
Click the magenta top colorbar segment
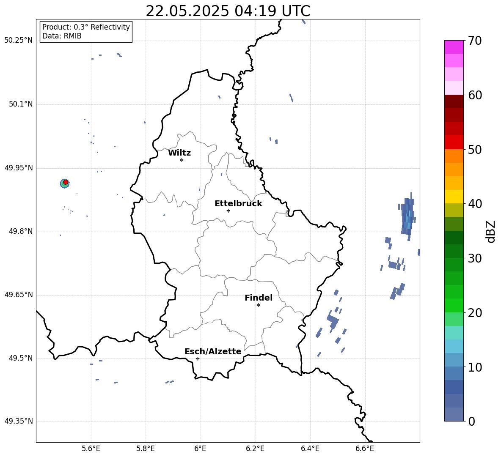[x=454, y=47]
